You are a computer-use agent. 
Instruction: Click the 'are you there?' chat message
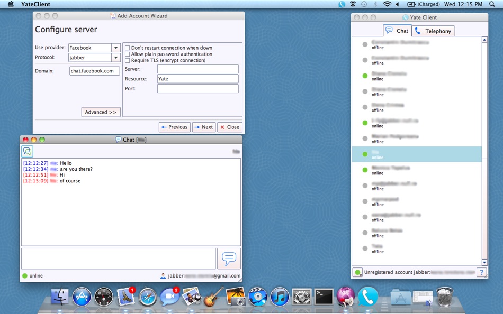point(76,169)
